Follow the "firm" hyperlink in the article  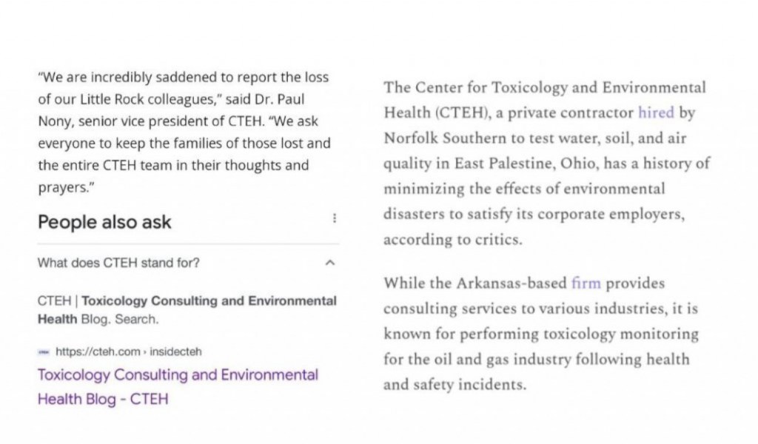[x=586, y=283]
